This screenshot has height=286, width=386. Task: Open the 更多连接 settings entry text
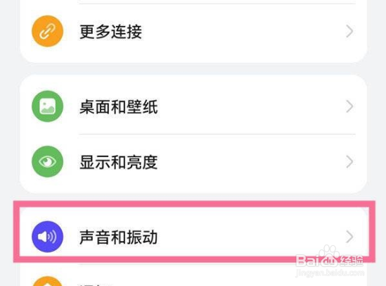111,32
